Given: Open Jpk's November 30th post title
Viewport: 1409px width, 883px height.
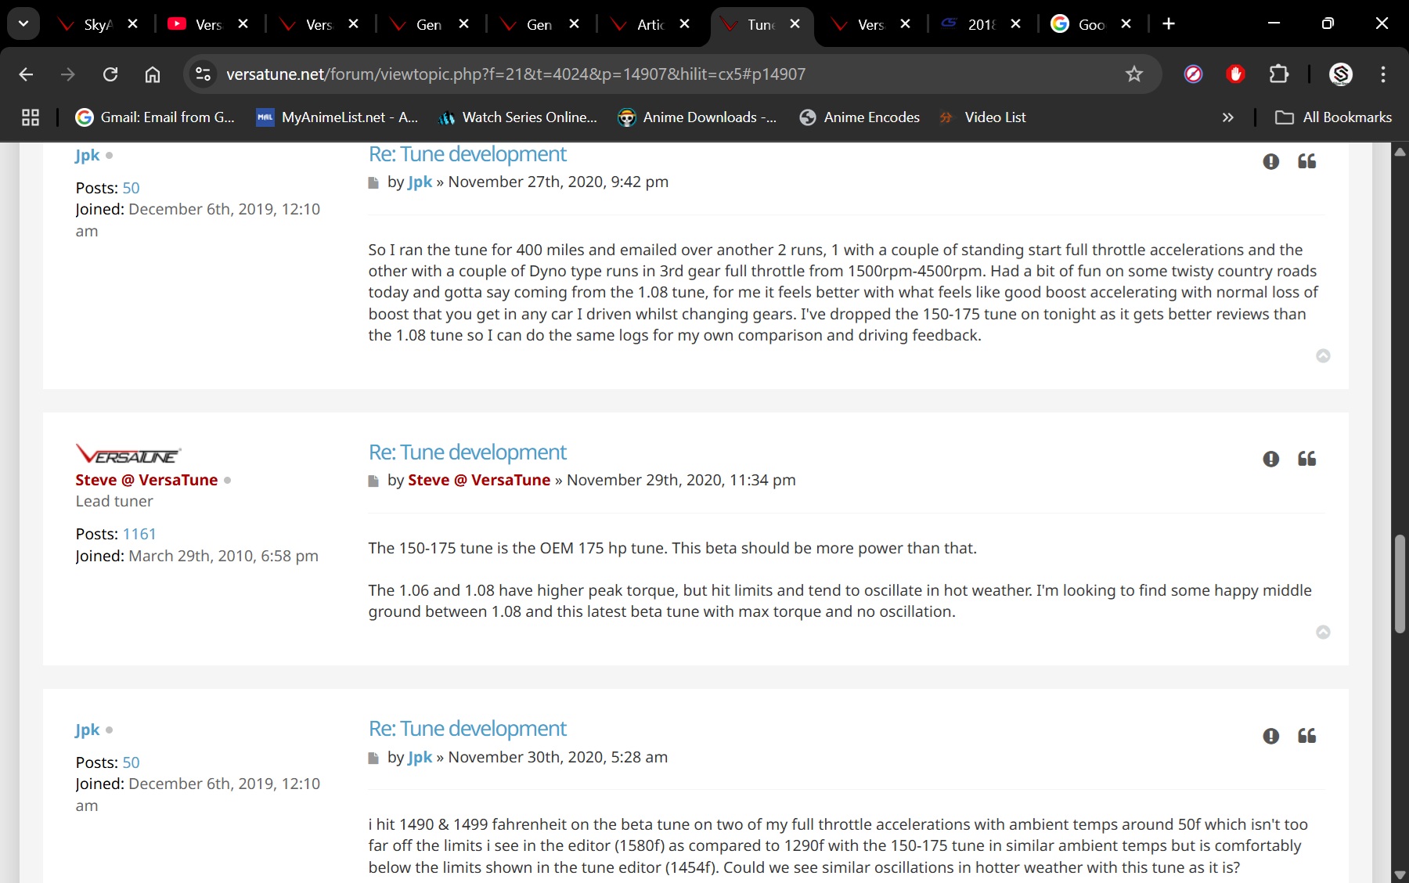Looking at the screenshot, I should [x=467, y=729].
